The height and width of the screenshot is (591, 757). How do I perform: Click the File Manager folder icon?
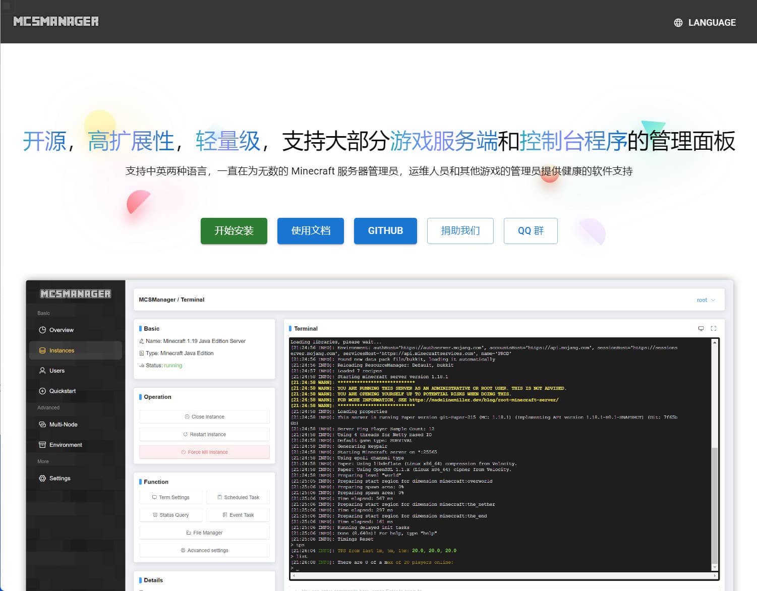pos(189,533)
